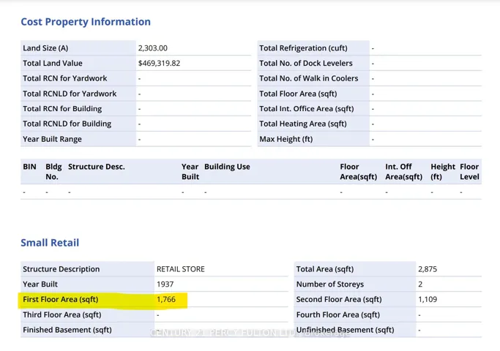Select 'Total RCNLD for Yardwork' label
The image size is (500, 351).
click(x=70, y=94)
